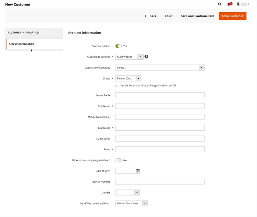Open the Send Welcome Email From dropdown

pyautogui.click(x=132, y=203)
